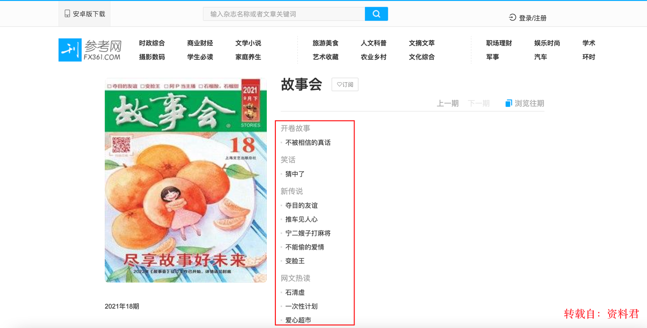Click the ♡订阅 subscribe button
Image resolution: width=647 pixels, height=328 pixels.
coord(345,84)
